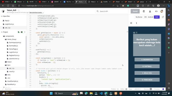The width and height of the screenshot is (172, 96).
Task: Show hidden system tray icons
Action: [135, 93]
